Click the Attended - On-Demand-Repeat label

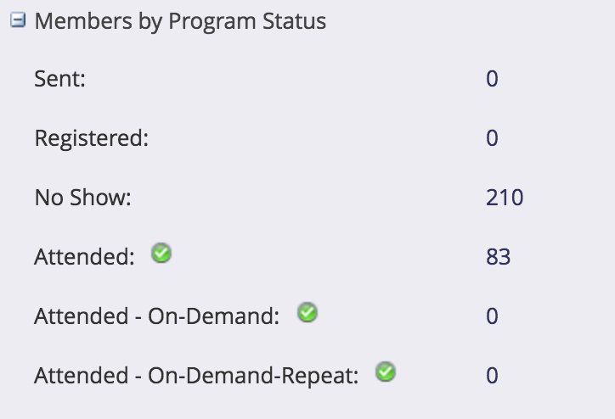[x=195, y=376]
